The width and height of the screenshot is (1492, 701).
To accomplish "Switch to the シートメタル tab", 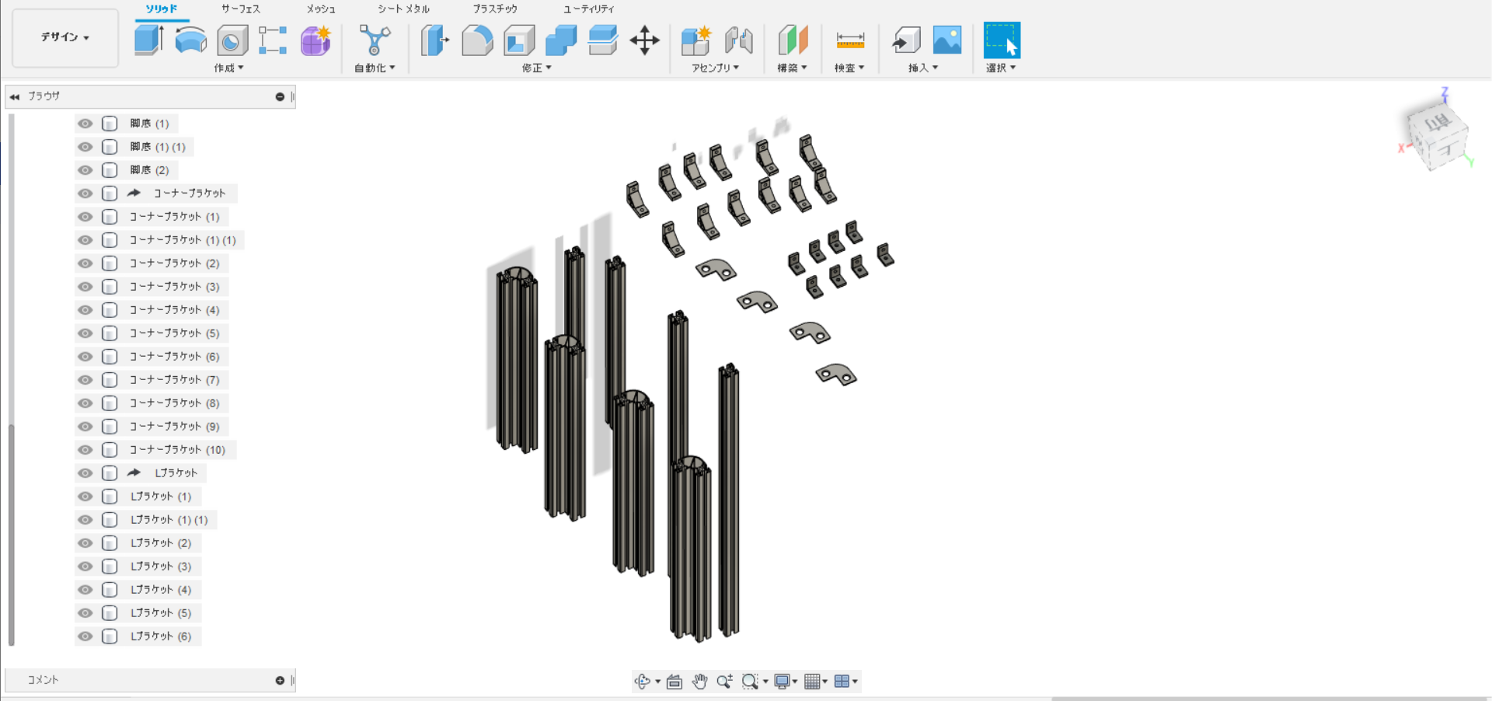I will [403, 9].
